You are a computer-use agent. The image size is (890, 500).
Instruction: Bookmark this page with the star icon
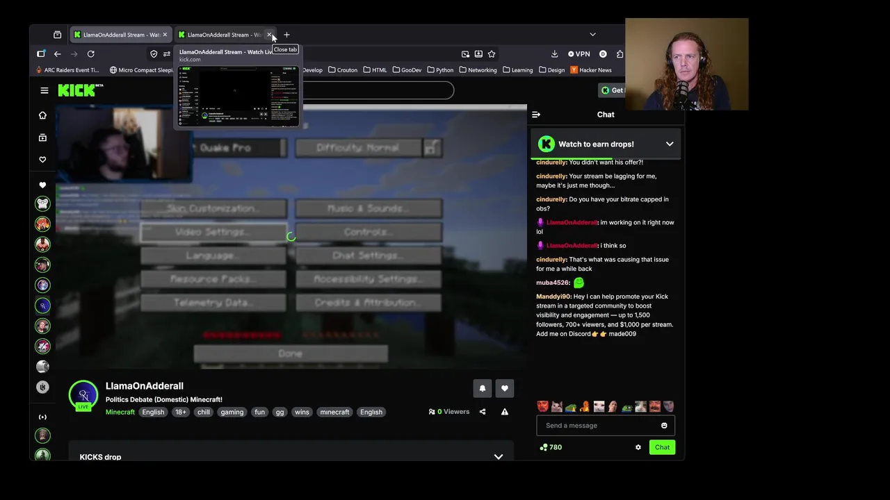[492, 53]
